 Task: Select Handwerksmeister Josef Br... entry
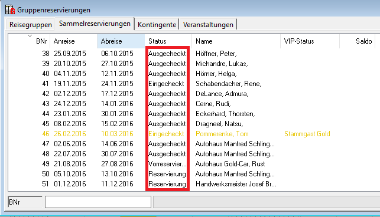pyautogui.click(x=236, y=184)
